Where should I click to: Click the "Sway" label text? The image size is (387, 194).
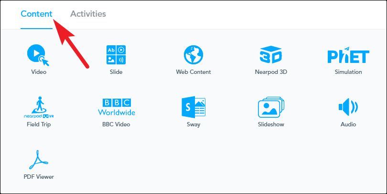click(x=193, y=124)
